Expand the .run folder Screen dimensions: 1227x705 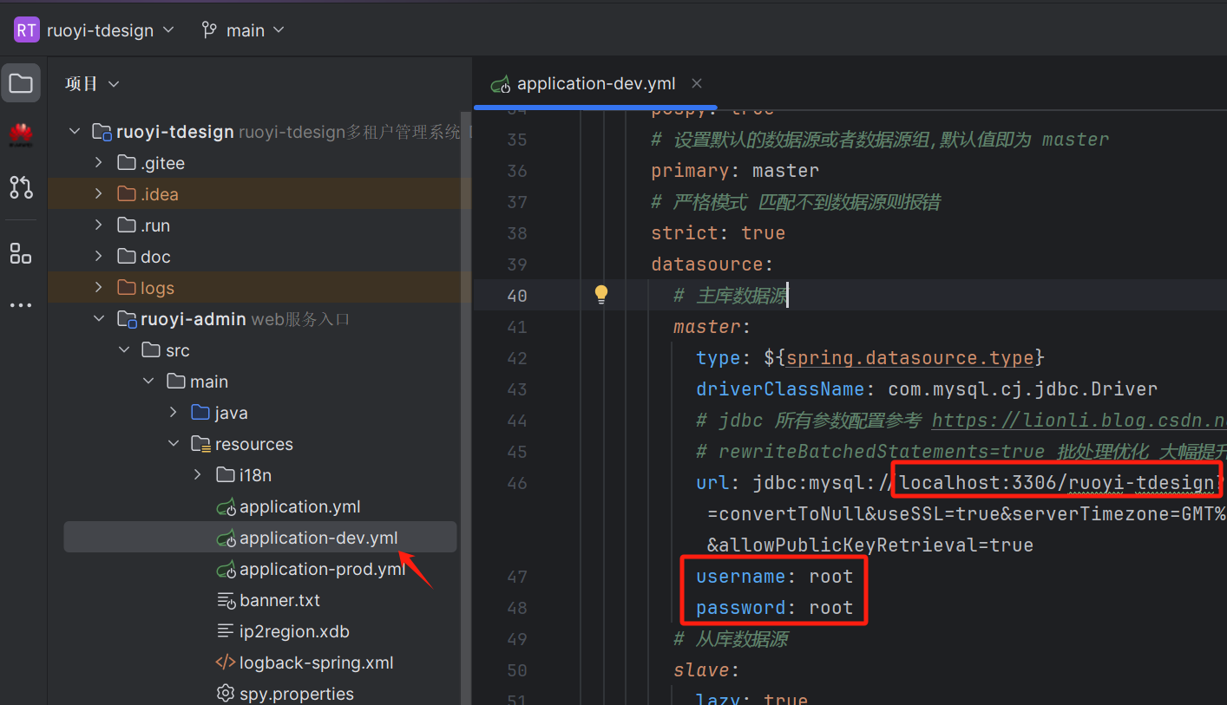click(99, 225)
